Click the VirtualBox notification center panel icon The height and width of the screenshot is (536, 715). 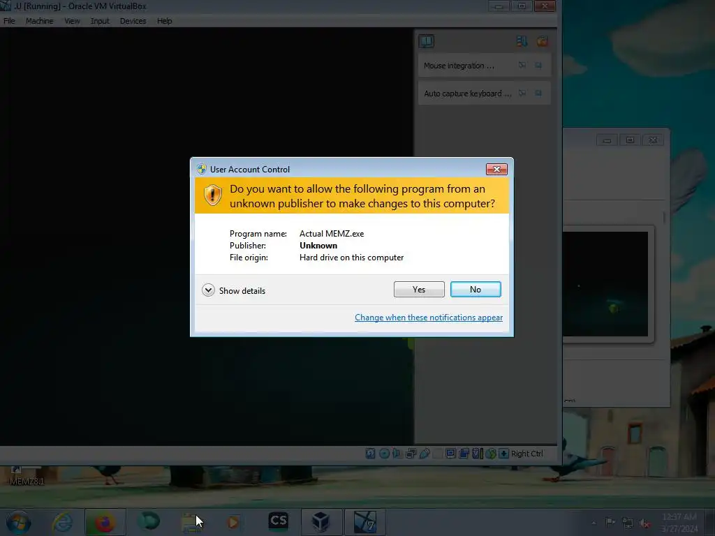pos(427,41)
